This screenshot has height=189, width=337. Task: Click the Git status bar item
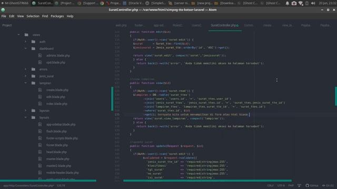(x=328, y=185)
